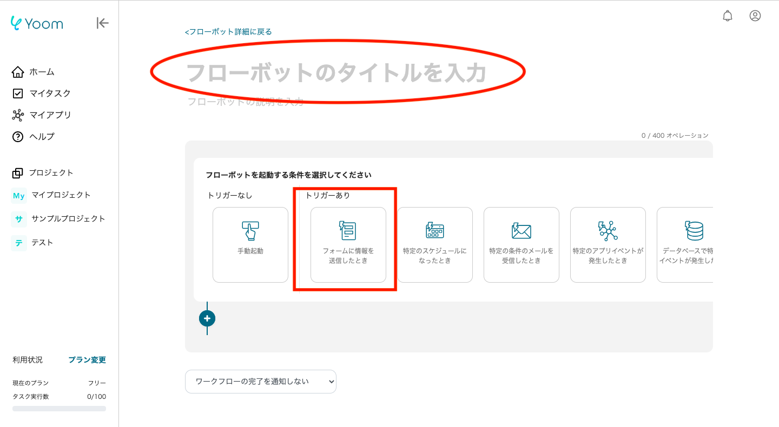Click the フローボット詳細に戻る back link
Screen dimensions: 779x427
228,32
